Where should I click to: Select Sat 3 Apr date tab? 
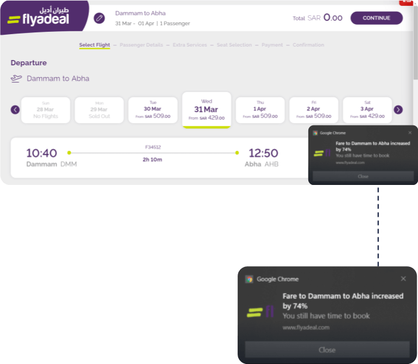(x=367, y=110)
